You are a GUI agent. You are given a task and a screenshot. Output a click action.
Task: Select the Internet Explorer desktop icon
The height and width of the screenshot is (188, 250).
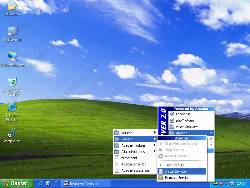pos(12,107)
